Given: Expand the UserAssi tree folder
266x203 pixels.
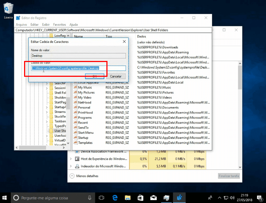Looking at the screenshot, I should pyautogui.click(x=47, y=136).
